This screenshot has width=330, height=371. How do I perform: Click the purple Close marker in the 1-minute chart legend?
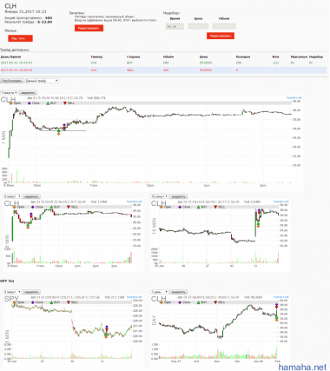click(29, 103)
